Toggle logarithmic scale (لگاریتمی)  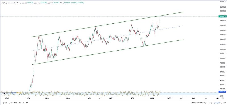(217, 103)
